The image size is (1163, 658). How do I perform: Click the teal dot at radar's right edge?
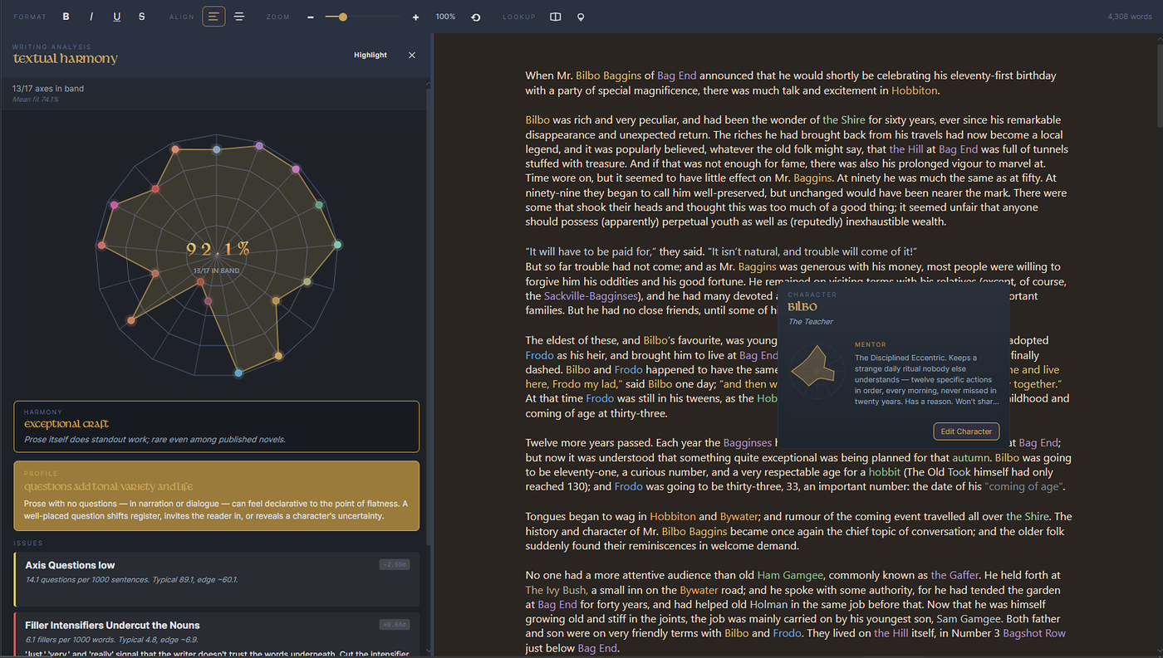337,245
